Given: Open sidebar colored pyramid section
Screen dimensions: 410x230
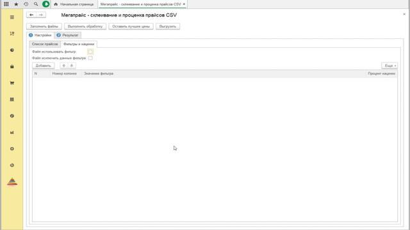Looking at the screenshot, I should tap(12, 181).
